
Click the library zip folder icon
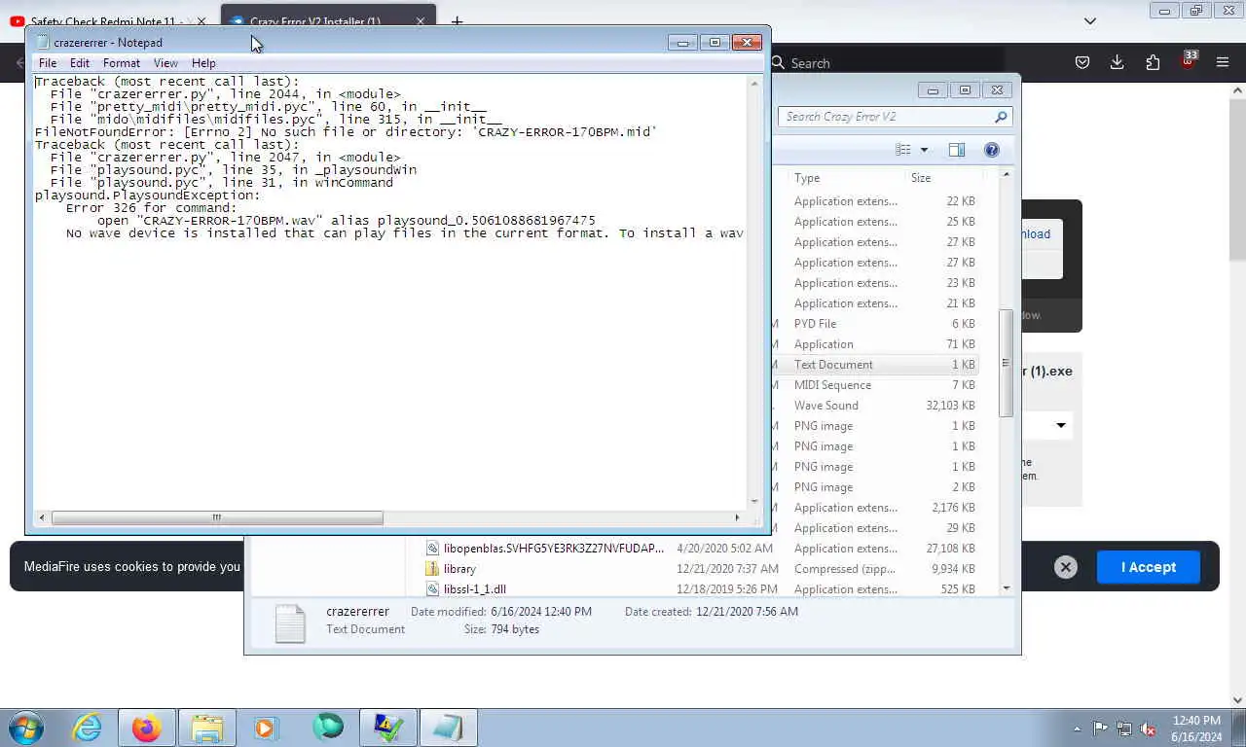point(432,569)
